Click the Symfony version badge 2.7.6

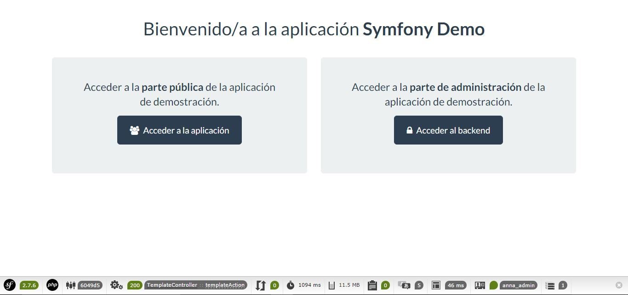29,285
